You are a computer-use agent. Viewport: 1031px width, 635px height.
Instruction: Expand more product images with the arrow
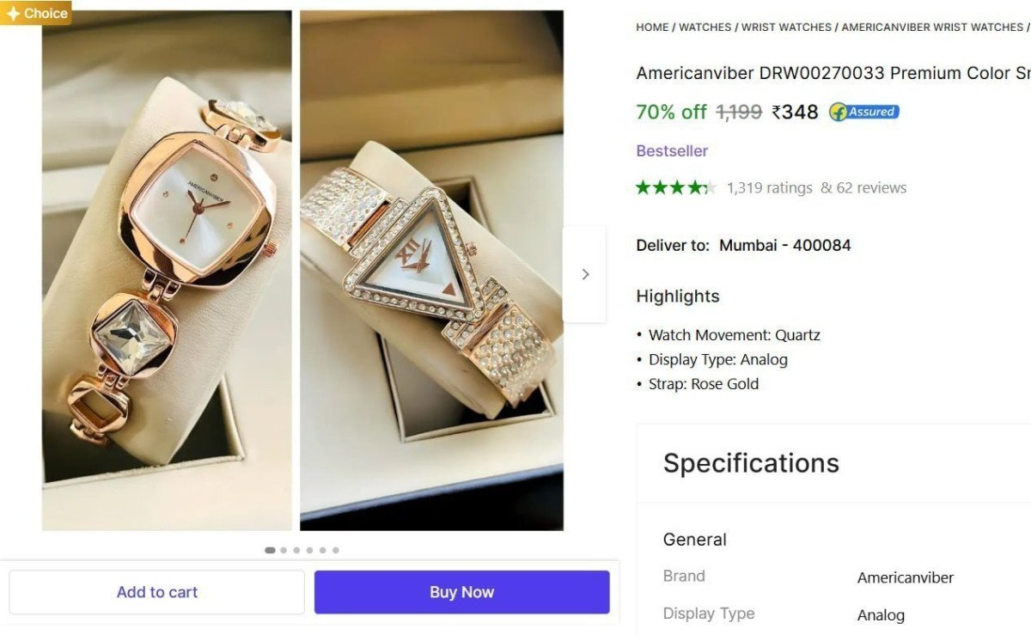click(585, 273)
